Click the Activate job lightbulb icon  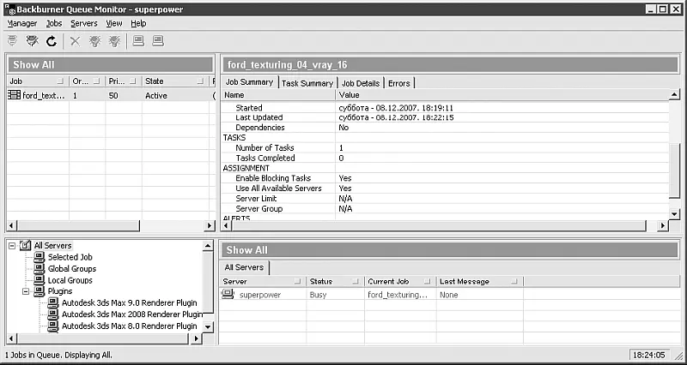94,41
